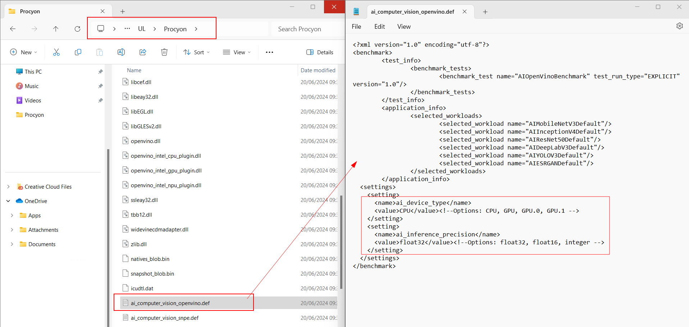Image resolution: width=689 pixels, height=327 pixels.
Task: Click the monitor icon in the address bar
Action: [x=101, y=29]
